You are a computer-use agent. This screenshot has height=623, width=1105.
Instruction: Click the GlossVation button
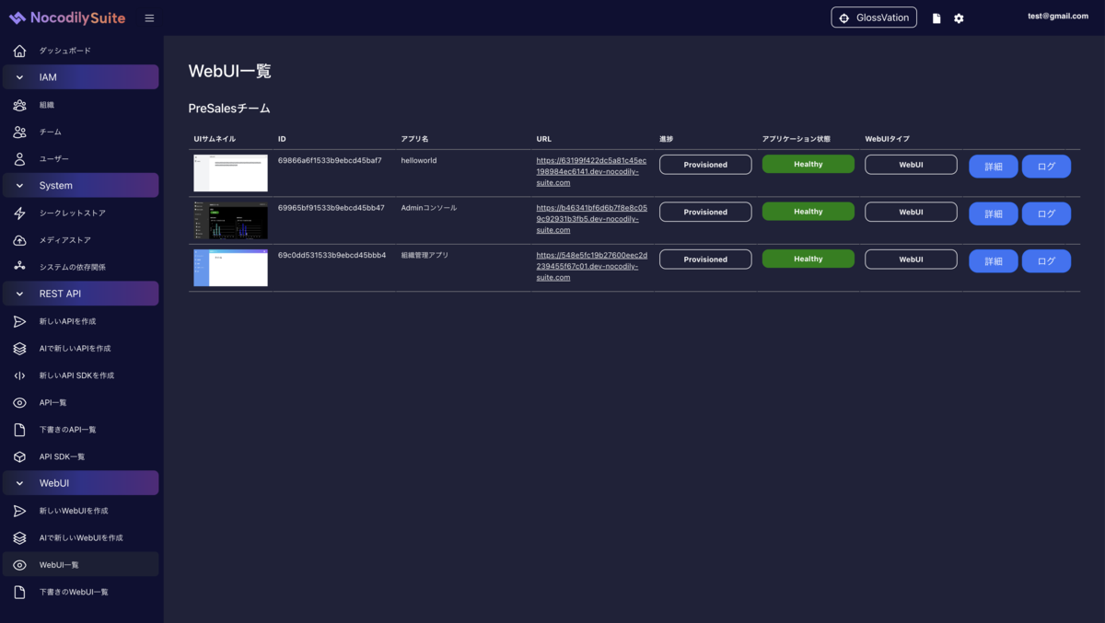[874, 17]
